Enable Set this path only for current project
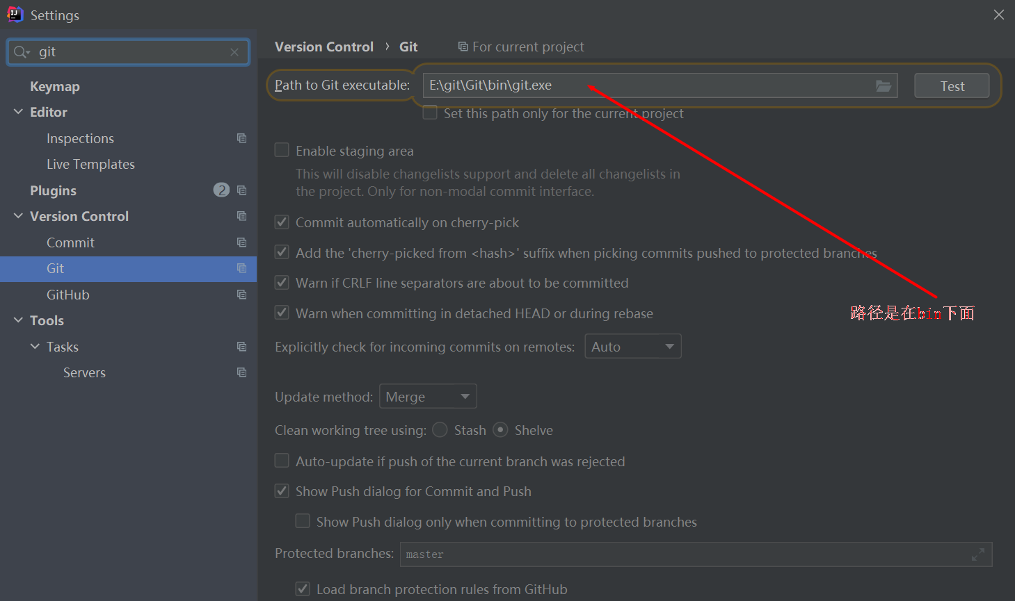The width and height of the screenshot is (1015, 601). (x=430, y=113)
